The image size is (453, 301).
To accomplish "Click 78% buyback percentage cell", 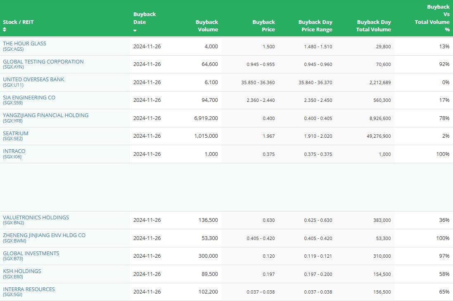I will coord(444,118).
